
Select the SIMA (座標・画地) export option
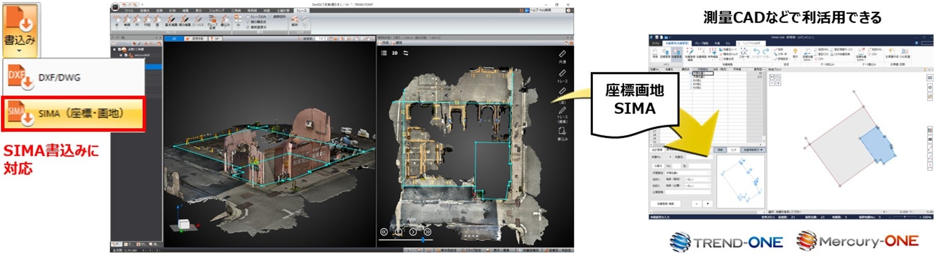pyautogui.click(x=73, y=113)
